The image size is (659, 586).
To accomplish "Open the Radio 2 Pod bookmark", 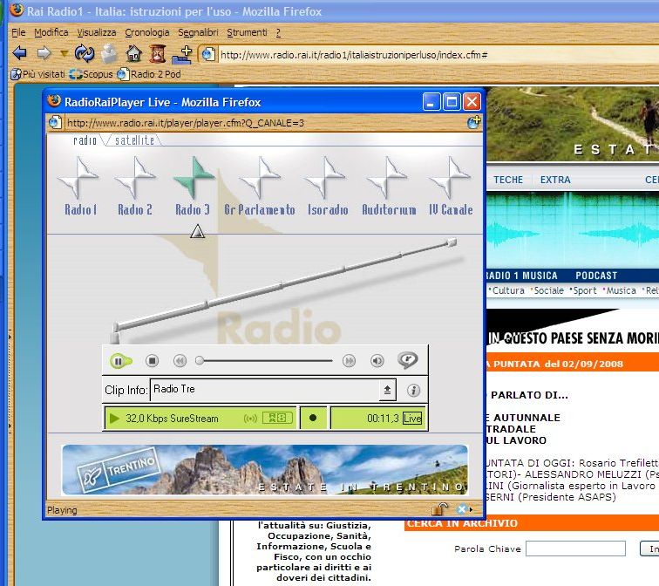I will tap(149, 74).
